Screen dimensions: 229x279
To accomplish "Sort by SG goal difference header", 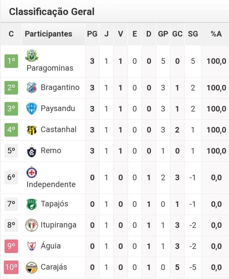I will [x=193, y=34].
